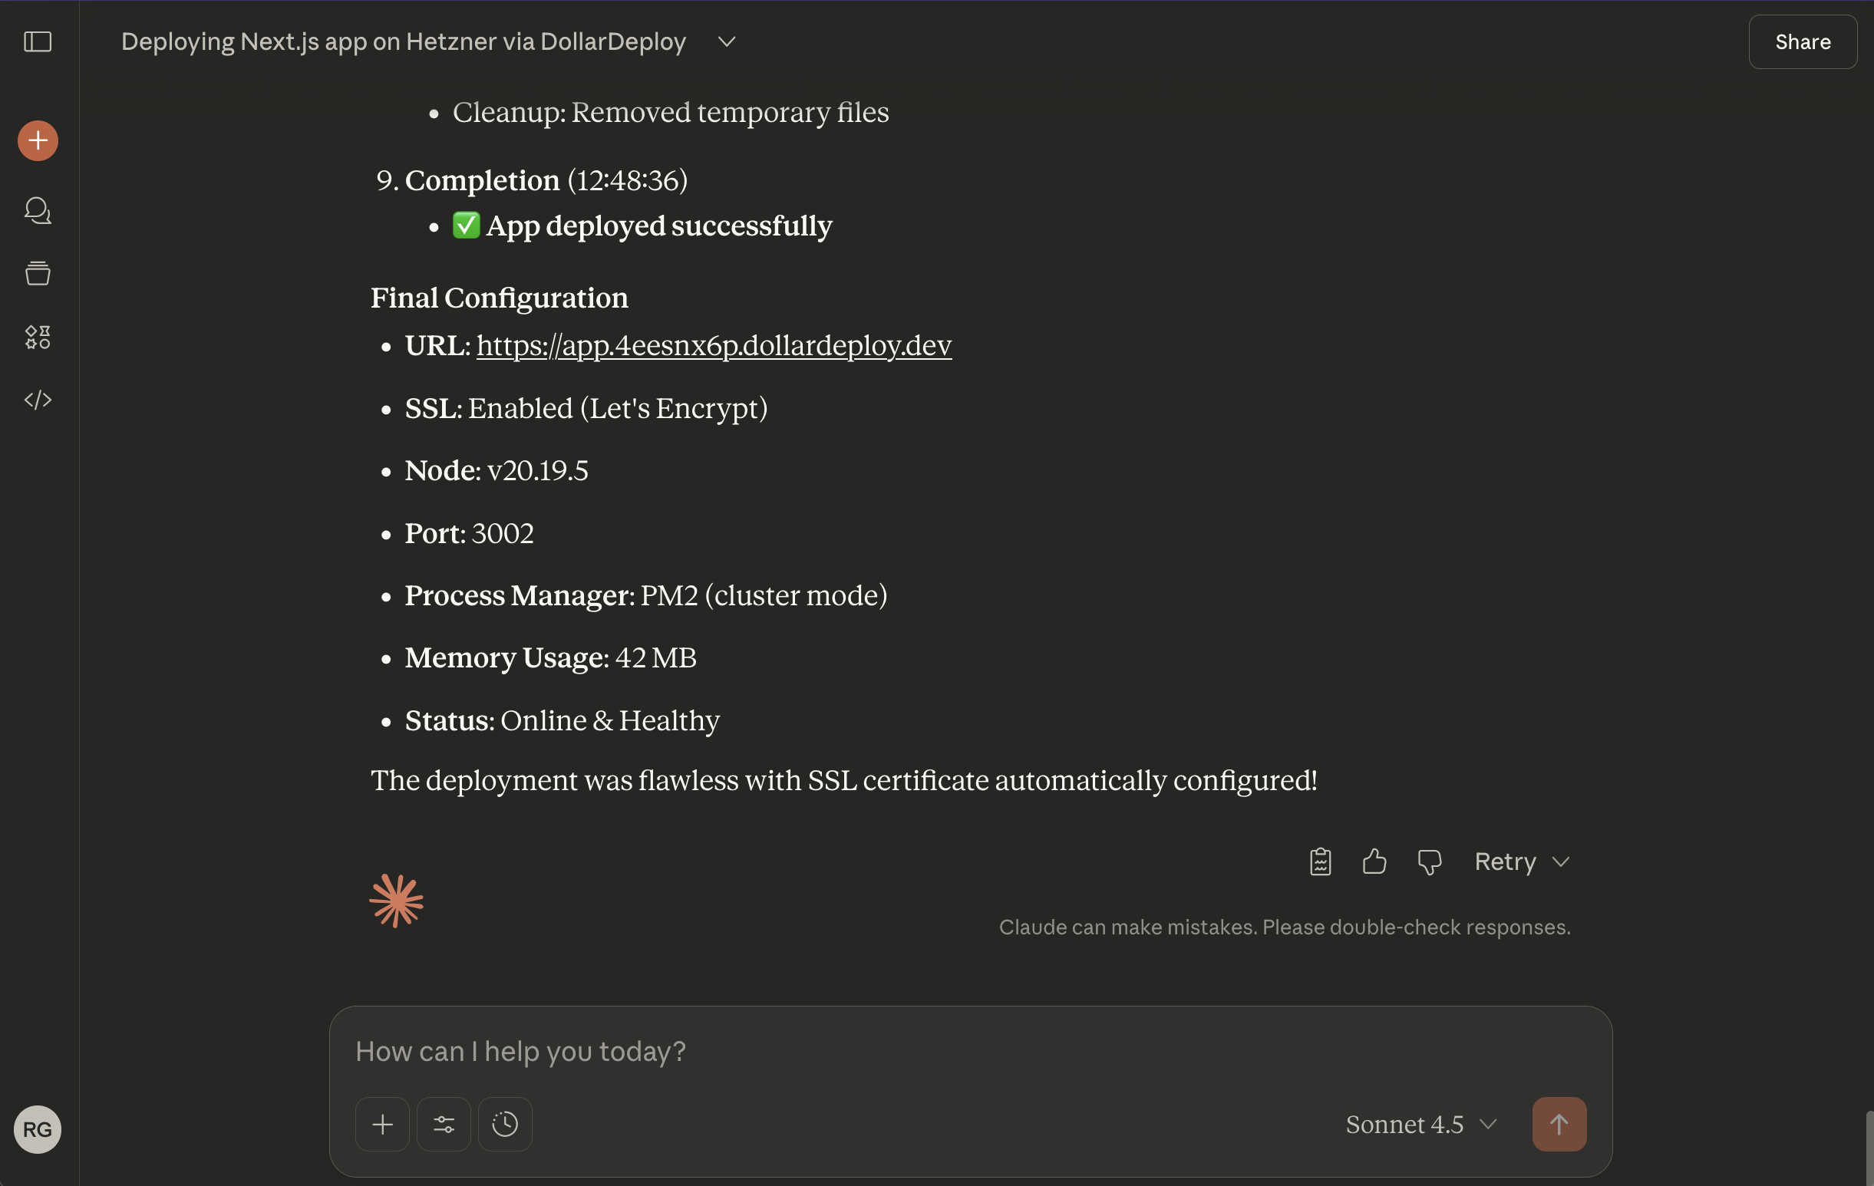Viewport: 1874px width, 1186px height.
Task: Expand the chat title dropdown chevron
Action: 726,41
